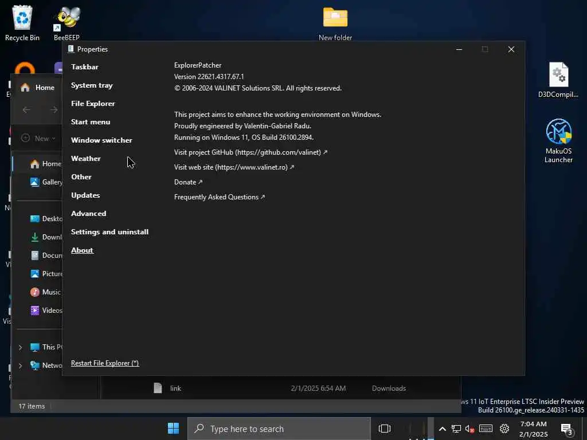Image resolution: width=587 pixels, height=440 pixels.
Task: Select File Explorer in Properties sidebar
Action: click(93, 104)
